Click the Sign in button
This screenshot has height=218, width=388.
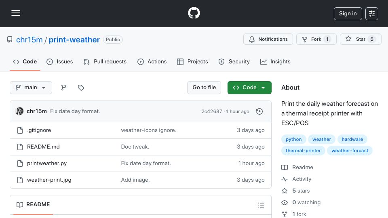[x=348, y=14]
